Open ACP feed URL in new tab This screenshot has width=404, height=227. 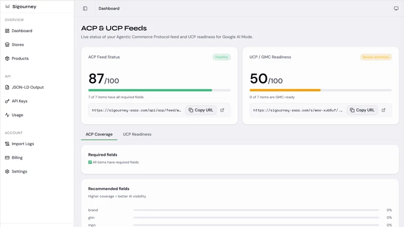(222, 110)
